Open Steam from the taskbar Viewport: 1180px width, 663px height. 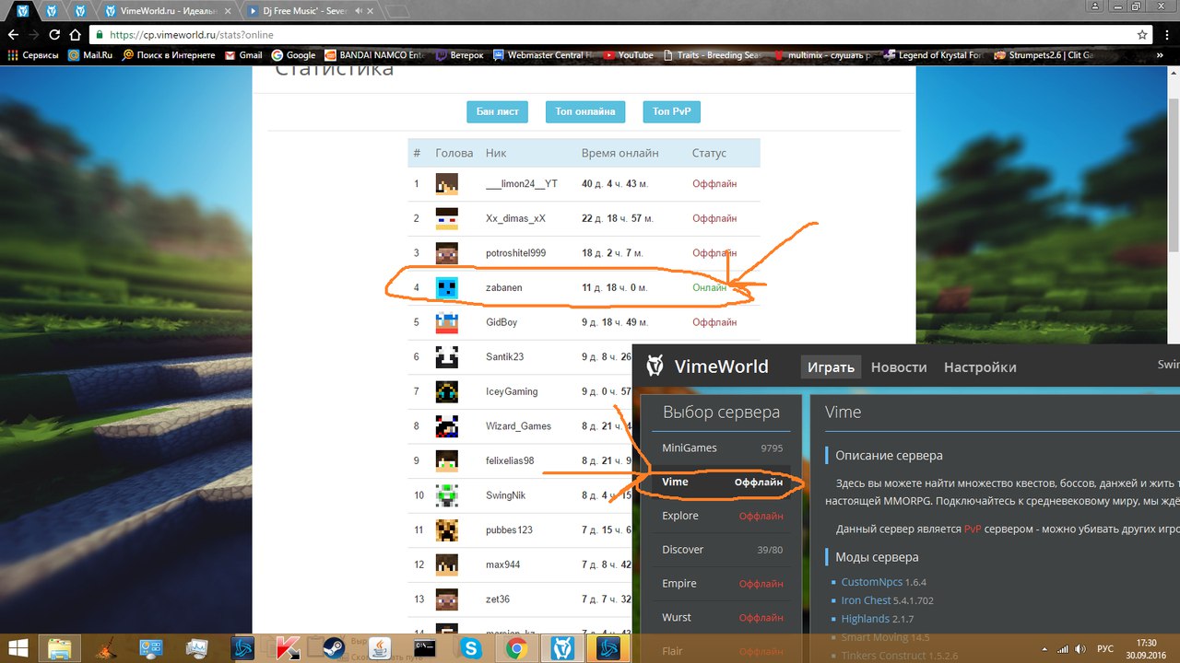pyautogui.click(x=334, y=648)
